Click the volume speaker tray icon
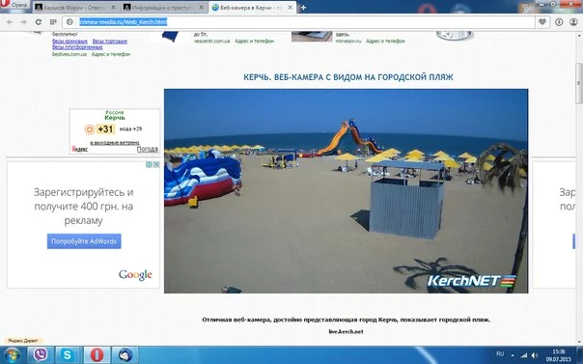Image resolution: width=583 pixels, height=364 pixels. 535,355
